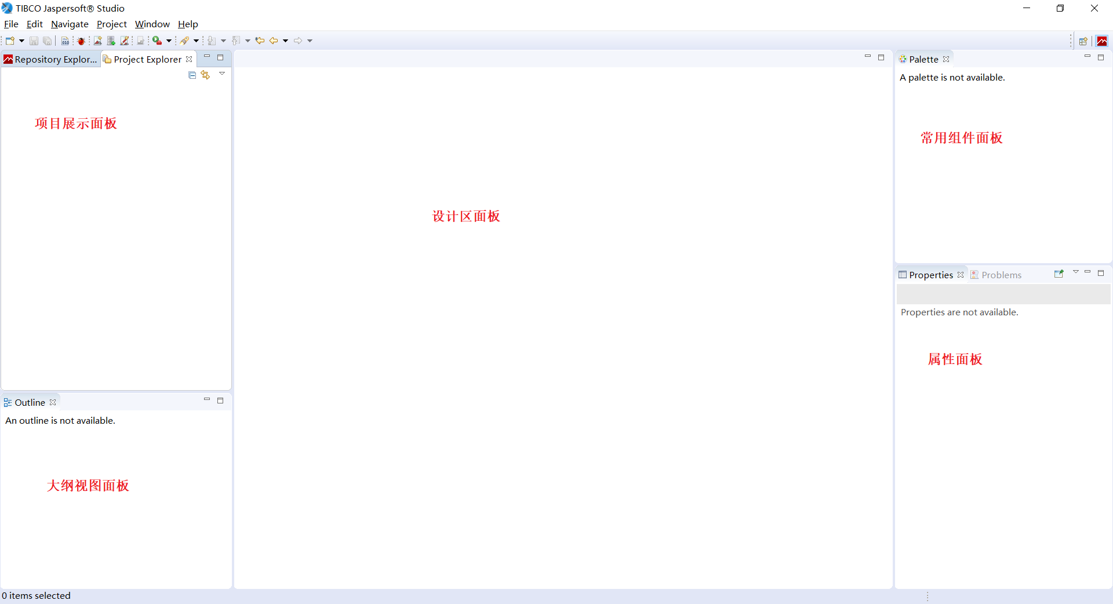Click the XML editor 010 toolbar icon
This screenshot has width=1113, height=604.
click(65, 41)
